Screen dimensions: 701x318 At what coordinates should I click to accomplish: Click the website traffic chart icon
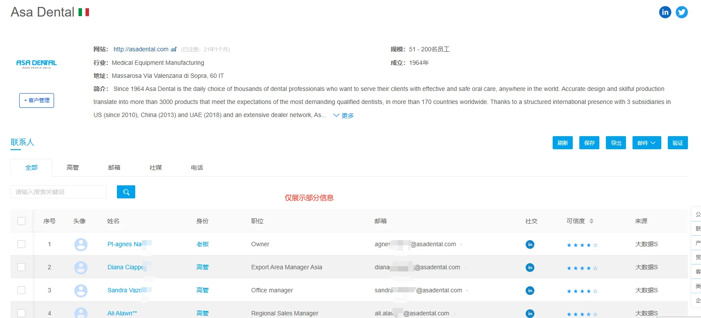click(x=174, y=49)
